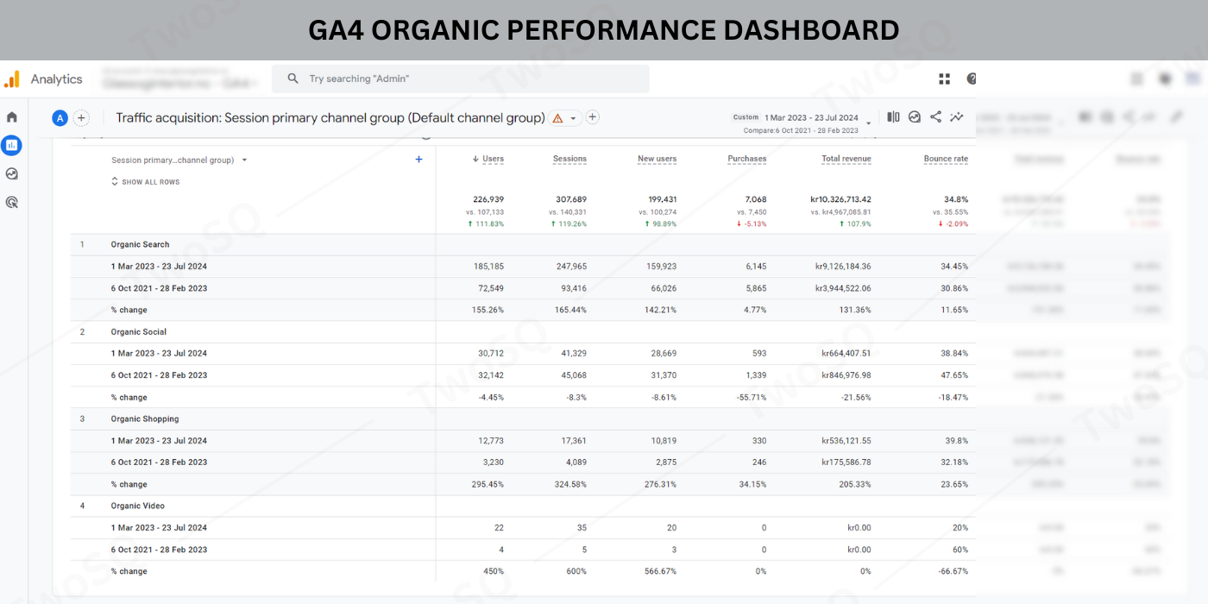Click the All Users 'A' segment badge
Screen dimensions: 1208x604
coord(60,118)
